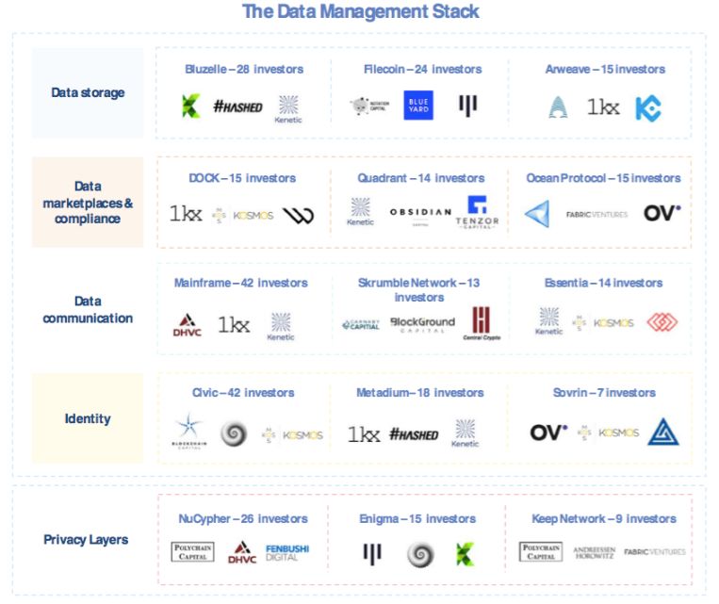Image resolution: width=719 pixels, height=604 pixels.
Task: Click the 'Arweave – 15 investors' heading
Action: point(605,69)
